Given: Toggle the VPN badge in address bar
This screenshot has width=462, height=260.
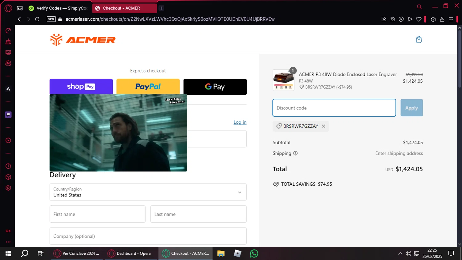Looking at the screenshot, I should [51, 19].
